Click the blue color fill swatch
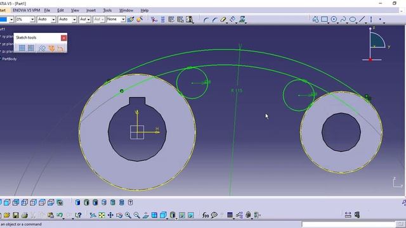This screenshot has height=228, width=406. pyautogui.click(x=4, y=20)
